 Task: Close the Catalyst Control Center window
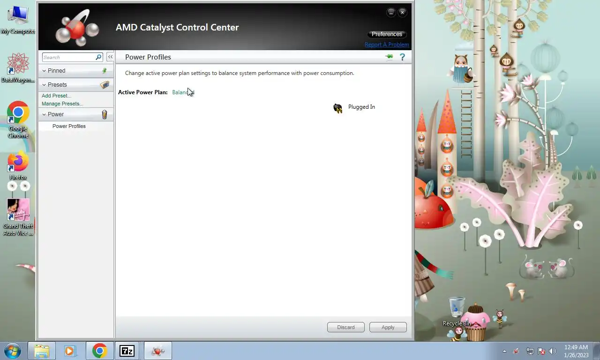coord(402,13)
